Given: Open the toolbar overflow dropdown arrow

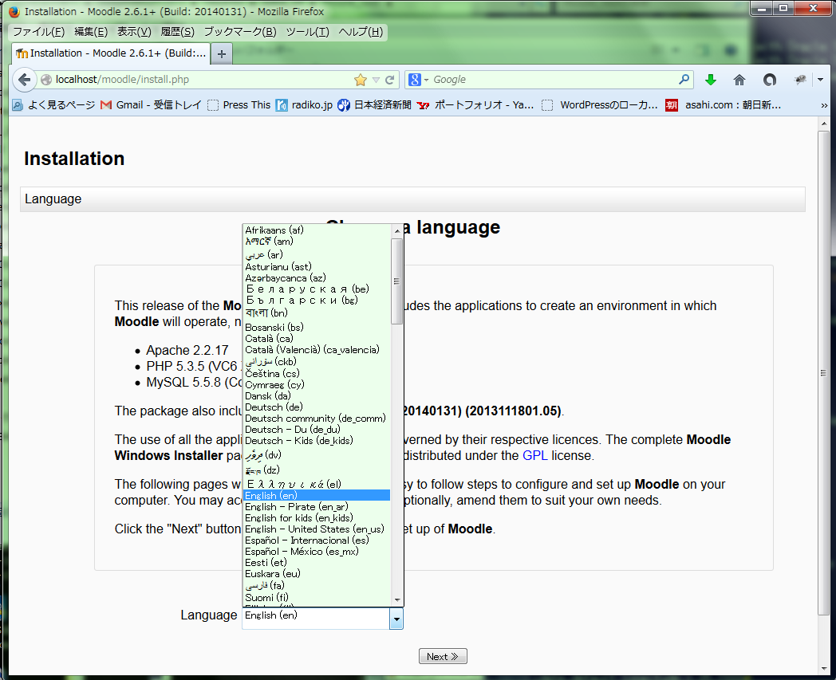Looking at the screenshot, I should [820, 80].
